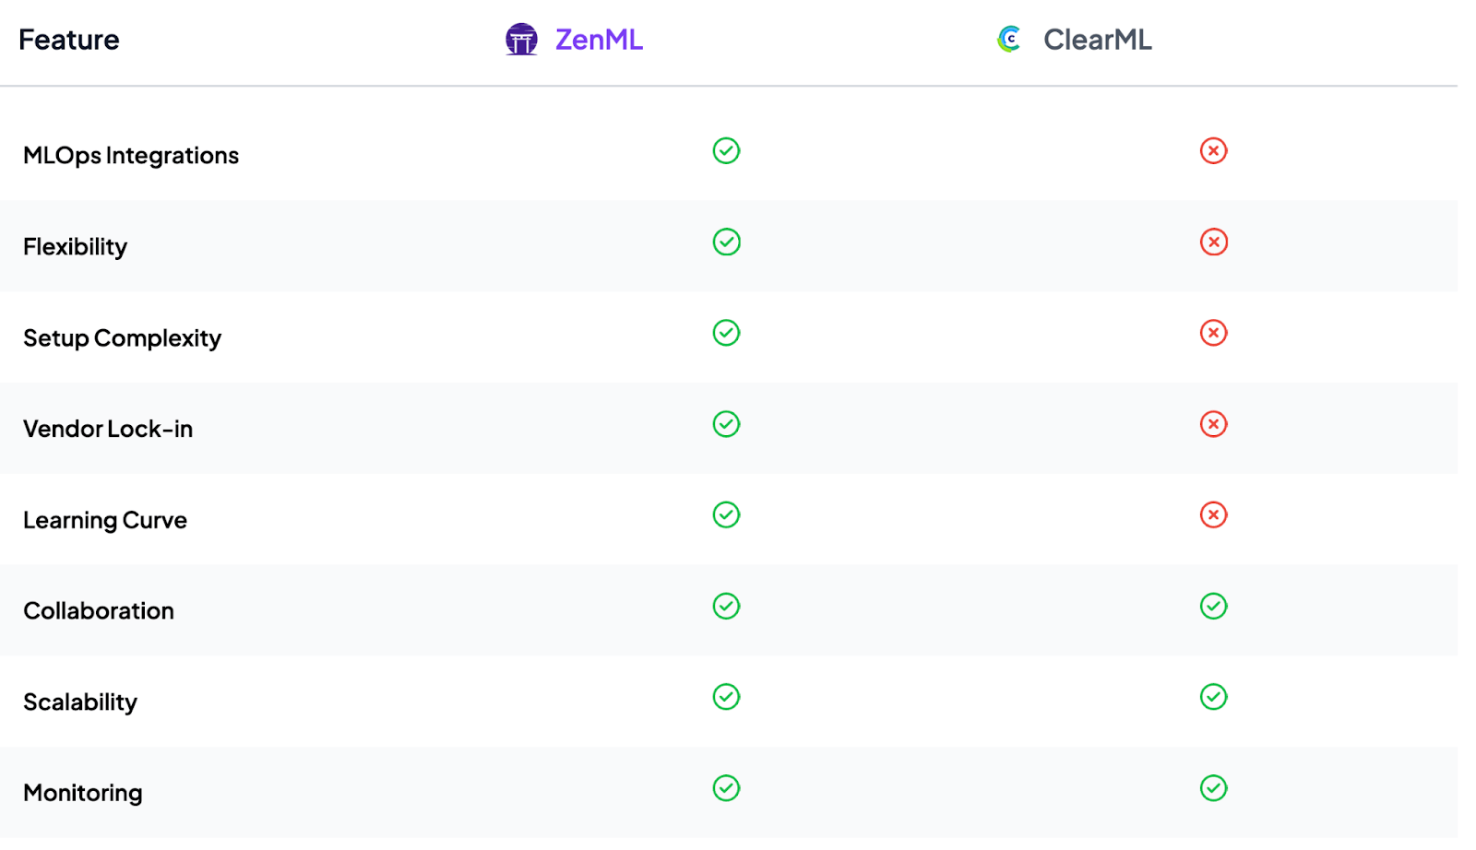Click ZenML's green check for Scalability
The image size is (1476, 850).
click(726, 697)
